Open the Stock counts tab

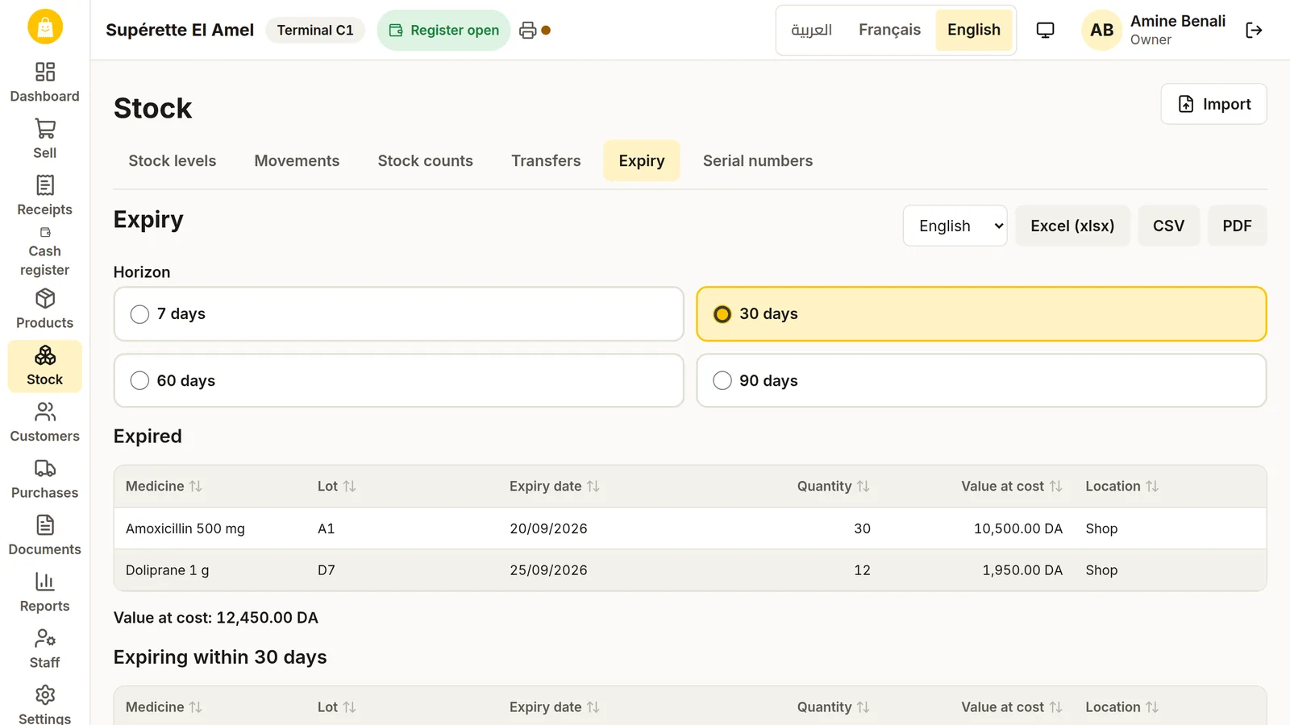pyautogui.click(x=426, y=161)
